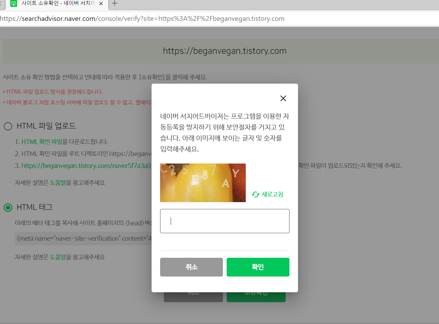Viewport: 439px width, 324px height.
Task: Select the HTML 파일 업로드 radio button
Action: click(8, 126)
